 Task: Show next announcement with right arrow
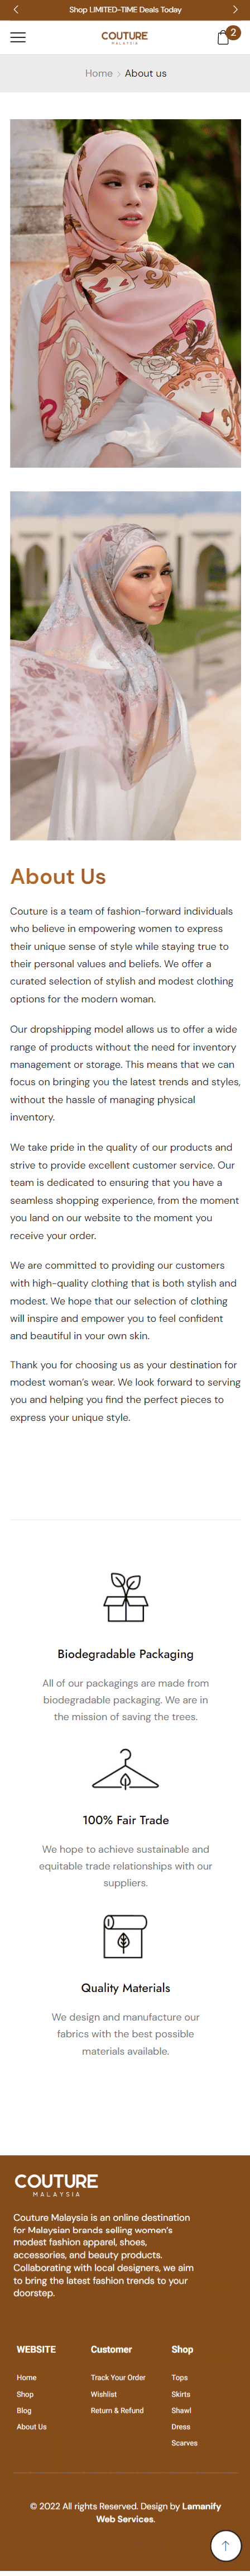(235, 9)
